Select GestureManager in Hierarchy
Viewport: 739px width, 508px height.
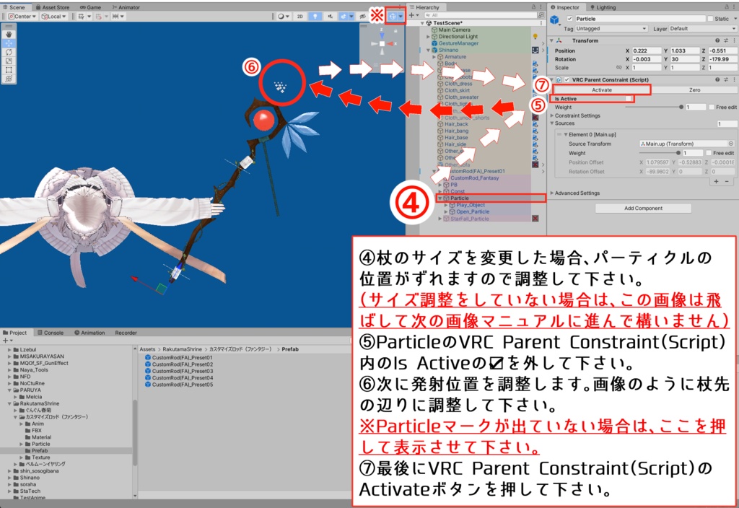point(458,43)
